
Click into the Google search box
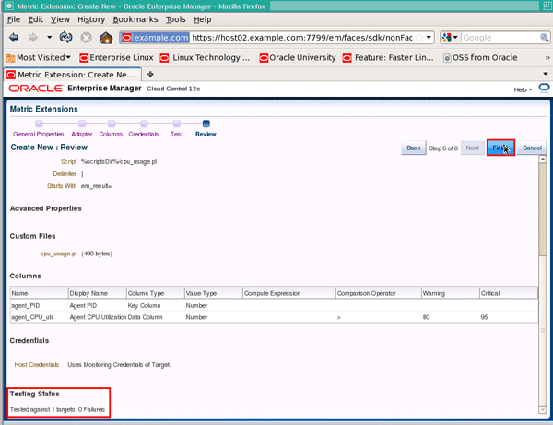500,38
